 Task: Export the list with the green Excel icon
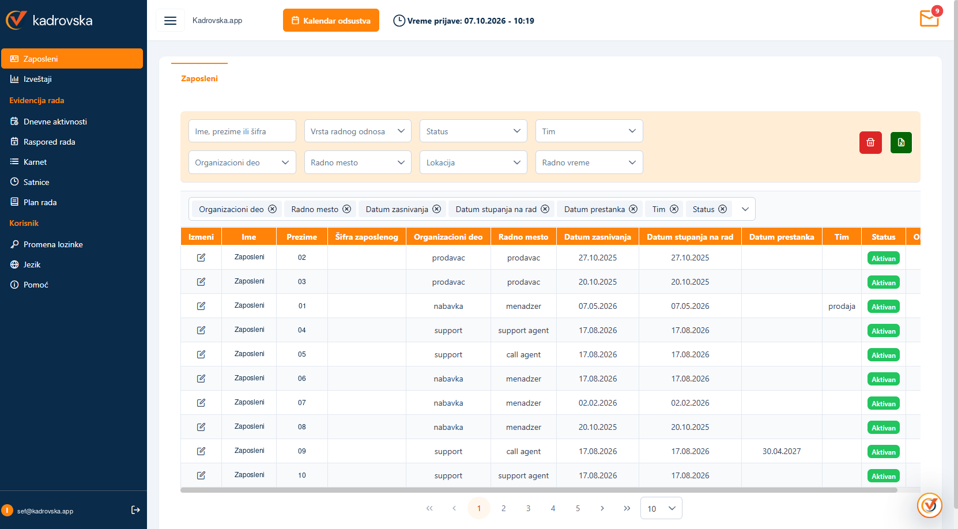point(901,142)
